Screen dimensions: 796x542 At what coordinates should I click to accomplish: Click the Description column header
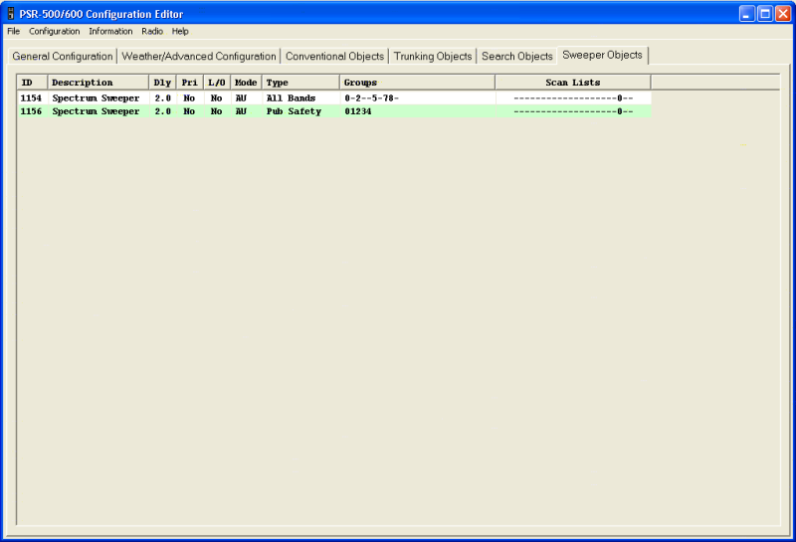pyautogui.click(x=98, y=83)
